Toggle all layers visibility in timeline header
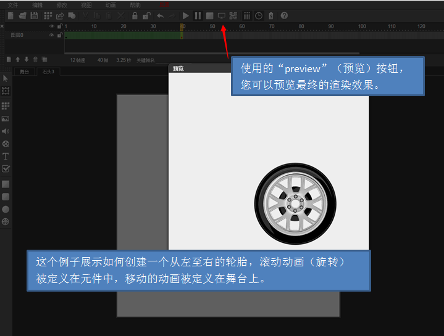The width and height of the screenshot is (444, 336). 52,27
